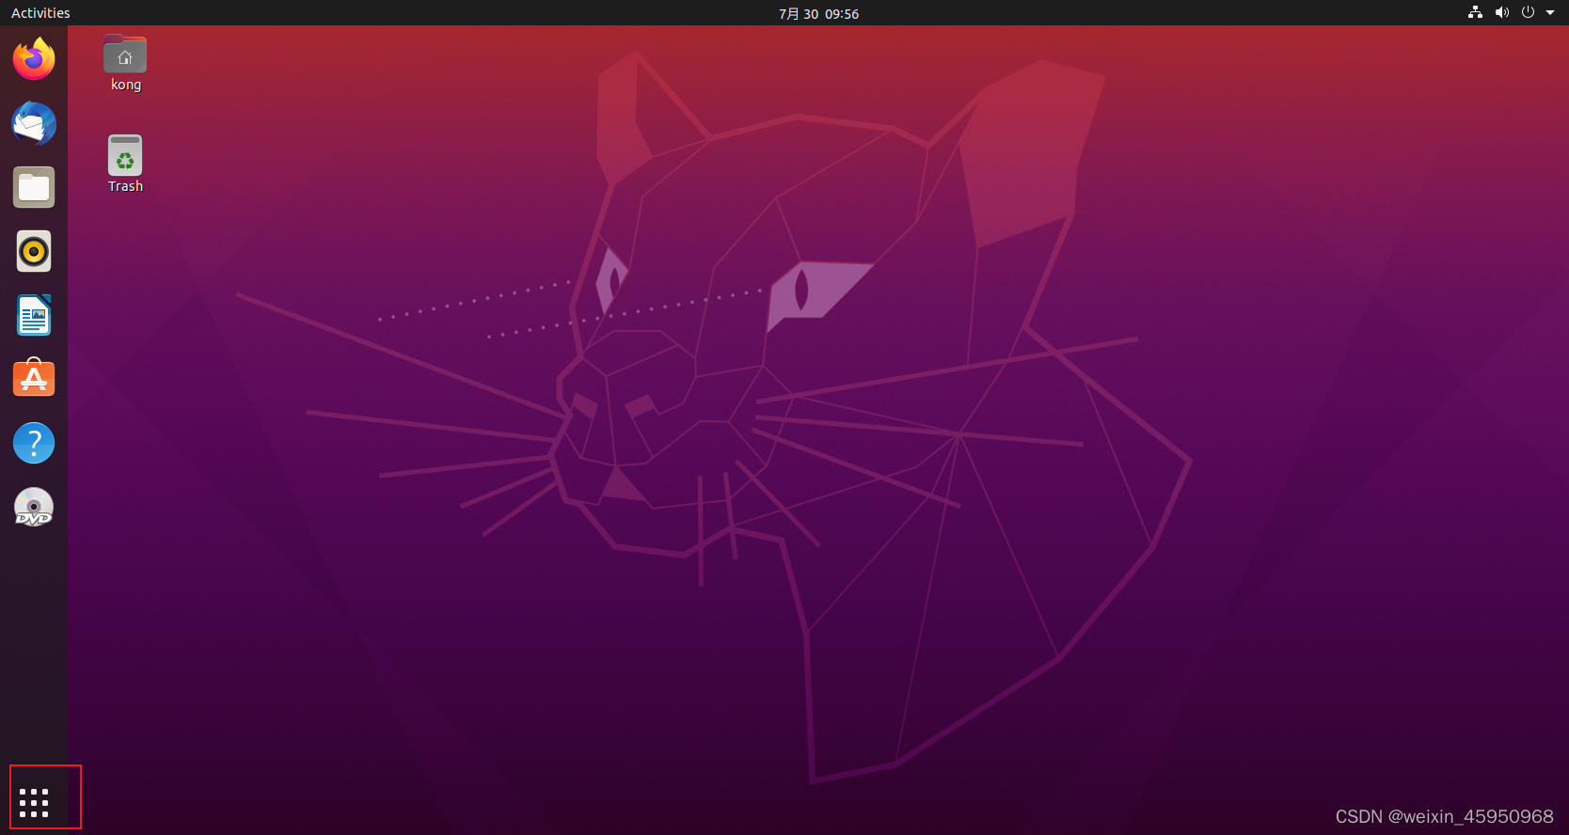Launch Thunderbird Mail from the dock

(34, 123)
